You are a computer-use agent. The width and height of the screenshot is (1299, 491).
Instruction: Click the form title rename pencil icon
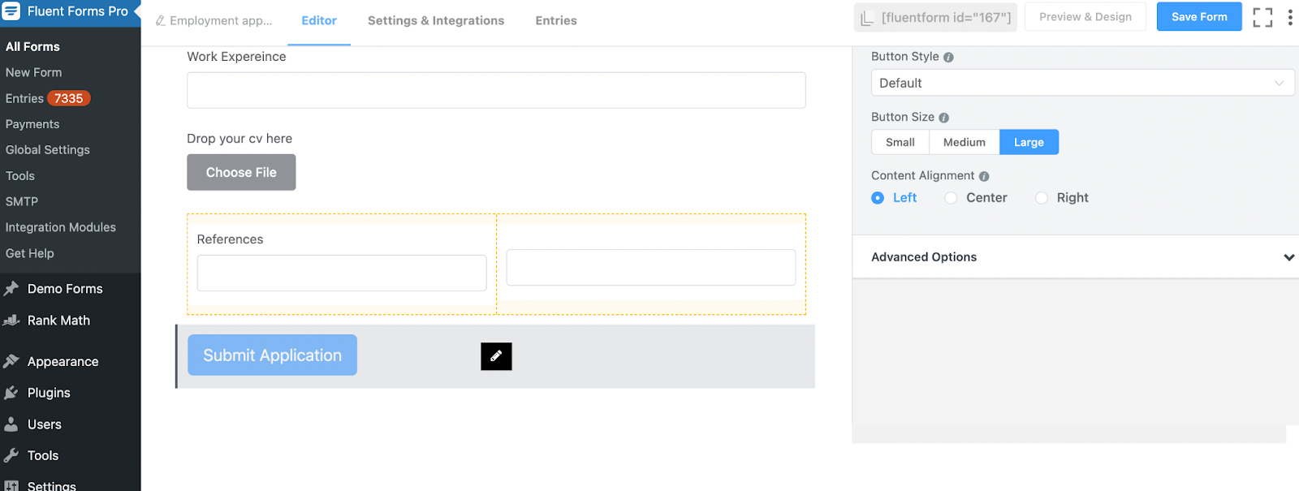(x=161, y=21)
